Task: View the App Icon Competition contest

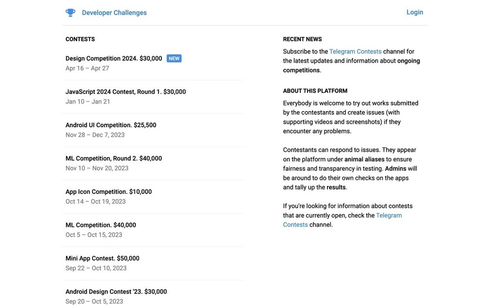Action: coord(108,192)
